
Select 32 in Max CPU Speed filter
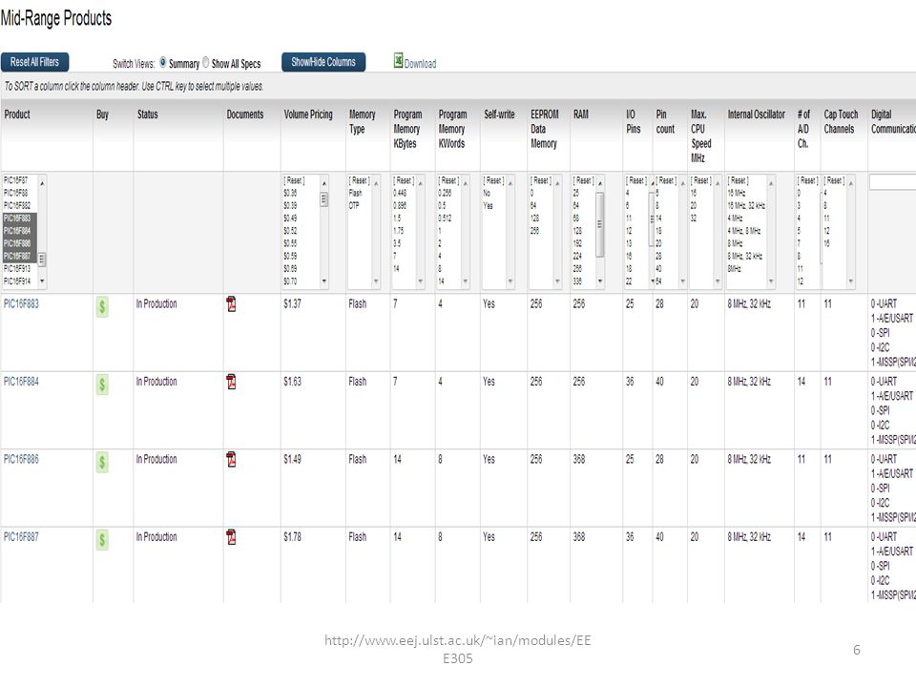694,219
